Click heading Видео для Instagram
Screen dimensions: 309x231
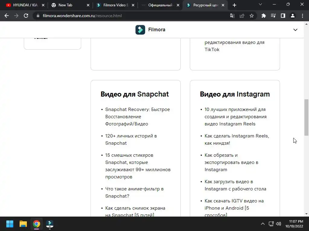235,94
